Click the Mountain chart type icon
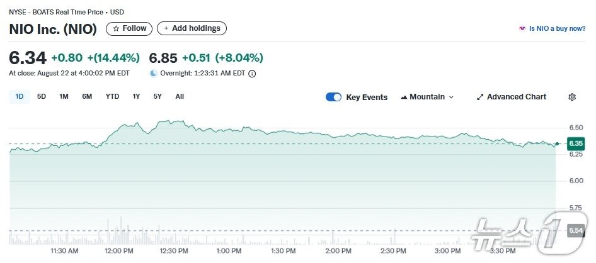596x263 pixels. (x=404, y=97)
